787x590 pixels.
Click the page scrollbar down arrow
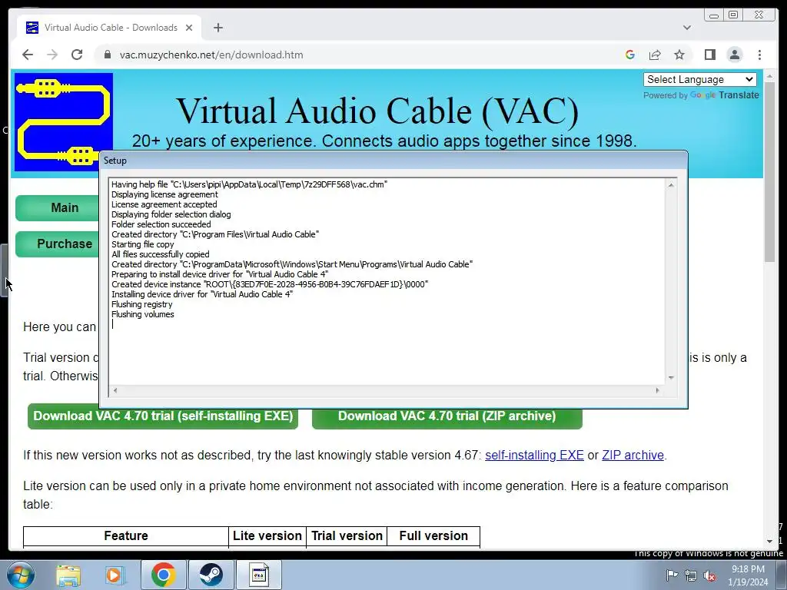click(x=770, y=542)
